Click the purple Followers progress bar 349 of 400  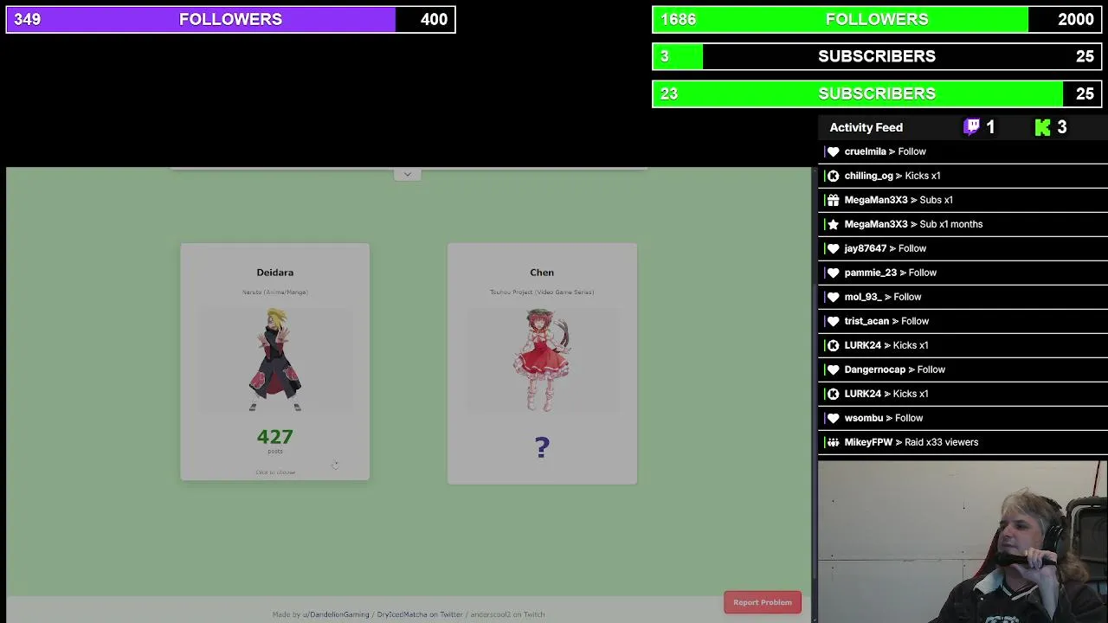click(230, 19)
